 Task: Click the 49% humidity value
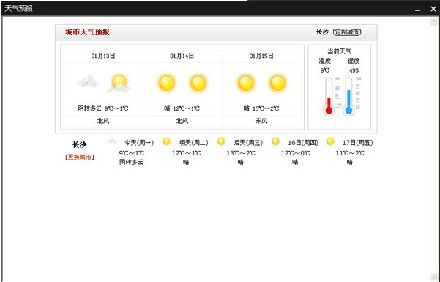(354, 70)
